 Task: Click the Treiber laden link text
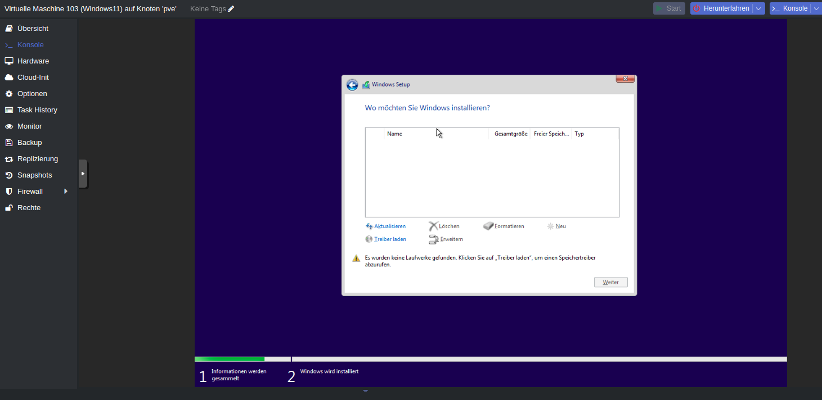coord(390,239)
